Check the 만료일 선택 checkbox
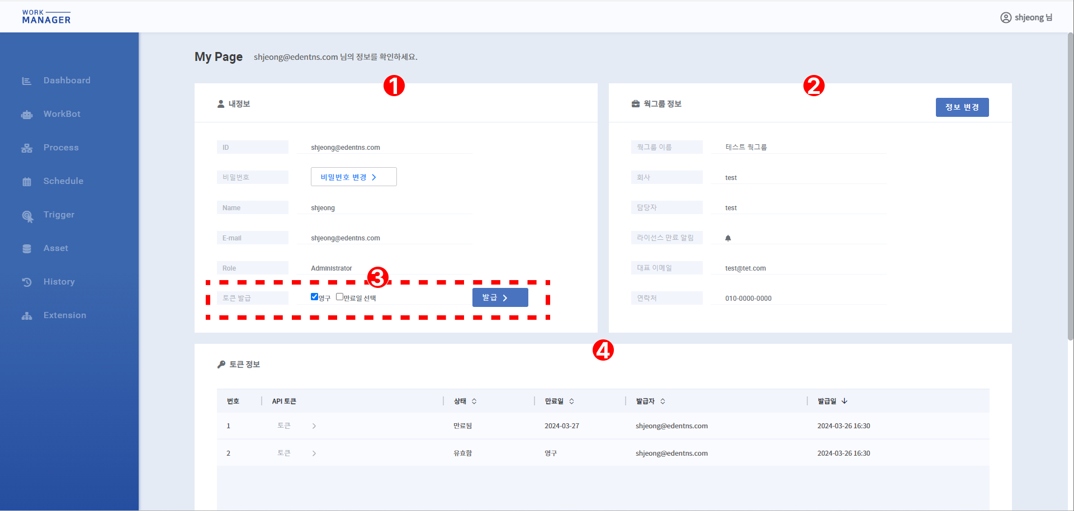1074x511 pixels. 339,297
